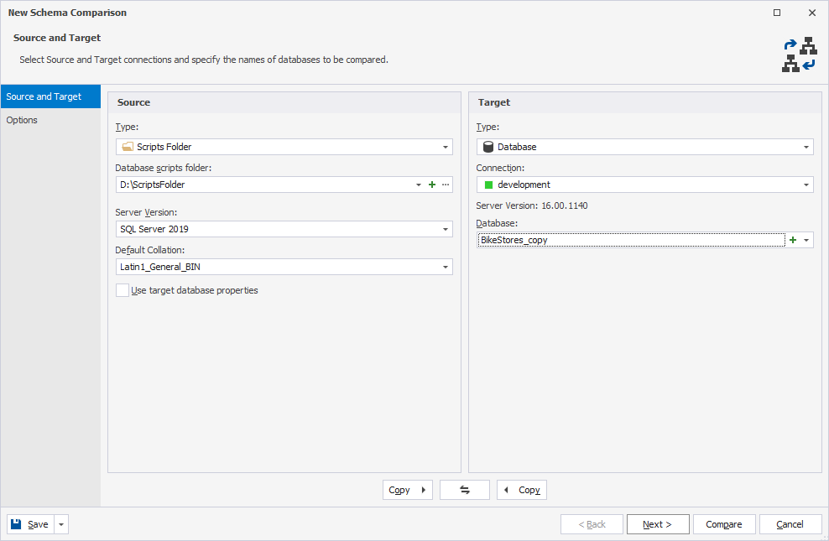The height and width of the screenshot is (541, 829).
Task: Click inside the BikeStores_copy database field
Action: click(x=629, y=240)
